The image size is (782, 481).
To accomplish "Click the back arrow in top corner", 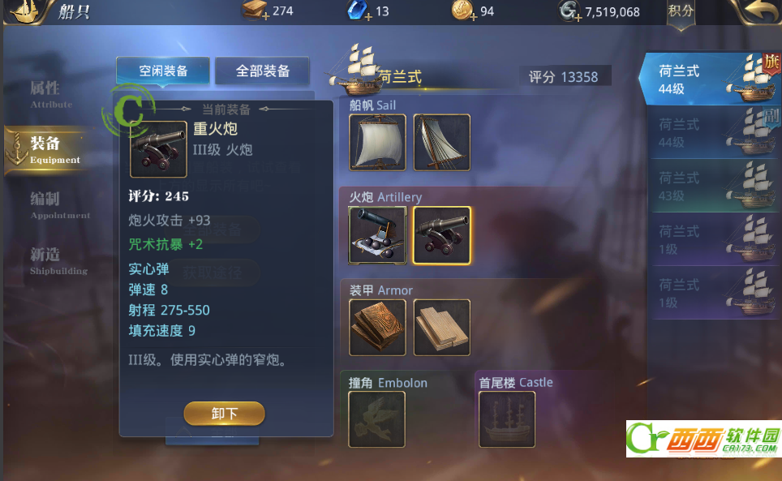I will pos(760,11).
